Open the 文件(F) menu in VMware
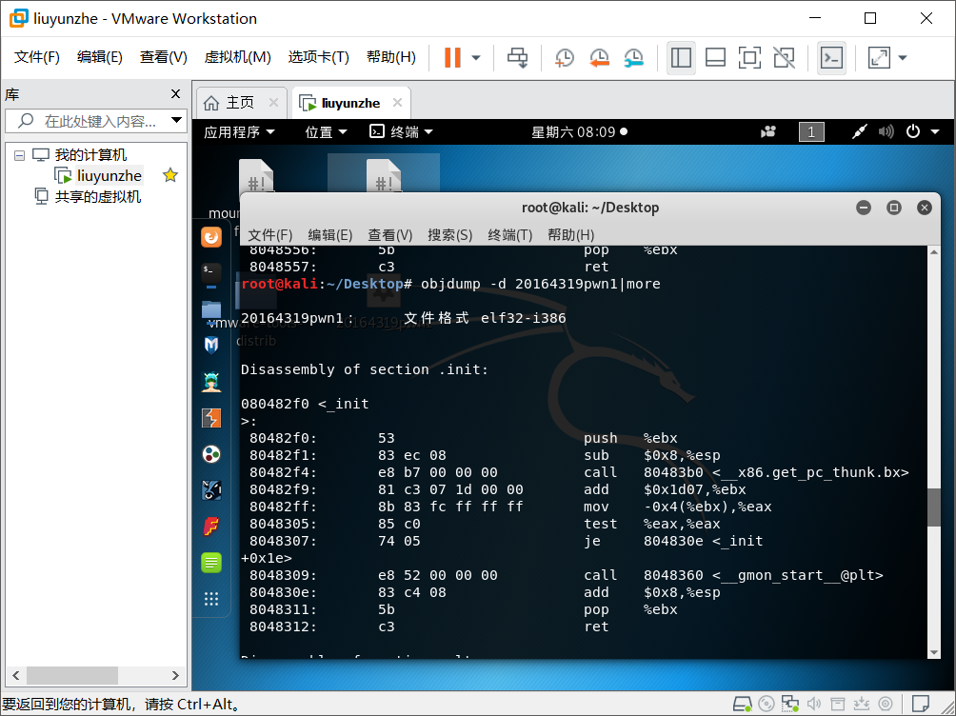This screenshot has width=956, height=716. 36,57
